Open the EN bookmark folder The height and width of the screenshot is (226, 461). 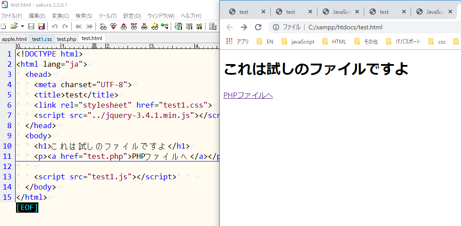[x=265, y=42]
